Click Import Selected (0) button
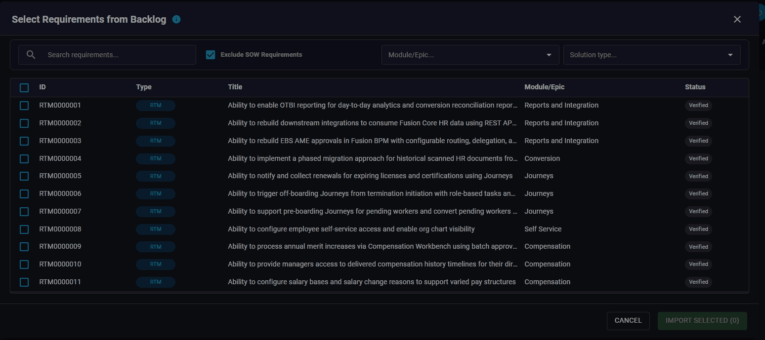Viewport: 765px width, 340px height. (x=702, y=320)
